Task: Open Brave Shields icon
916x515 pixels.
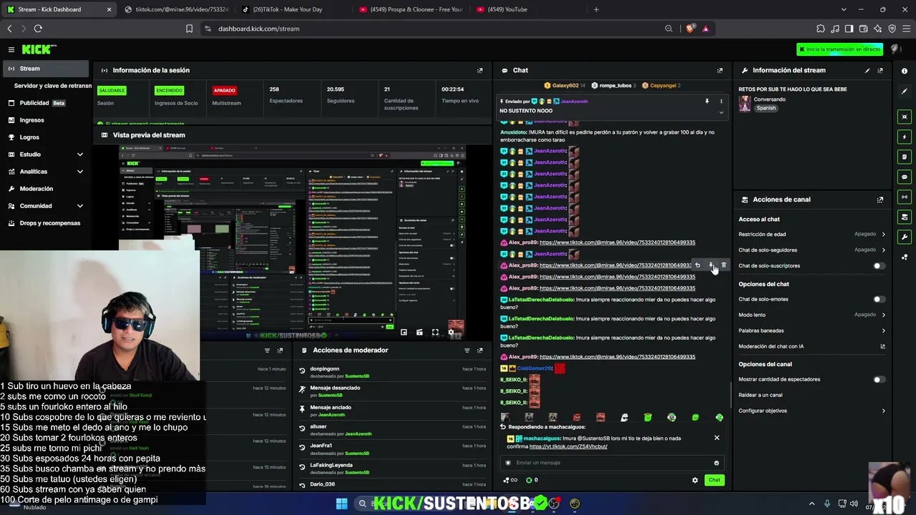Action: click(690, 29)
